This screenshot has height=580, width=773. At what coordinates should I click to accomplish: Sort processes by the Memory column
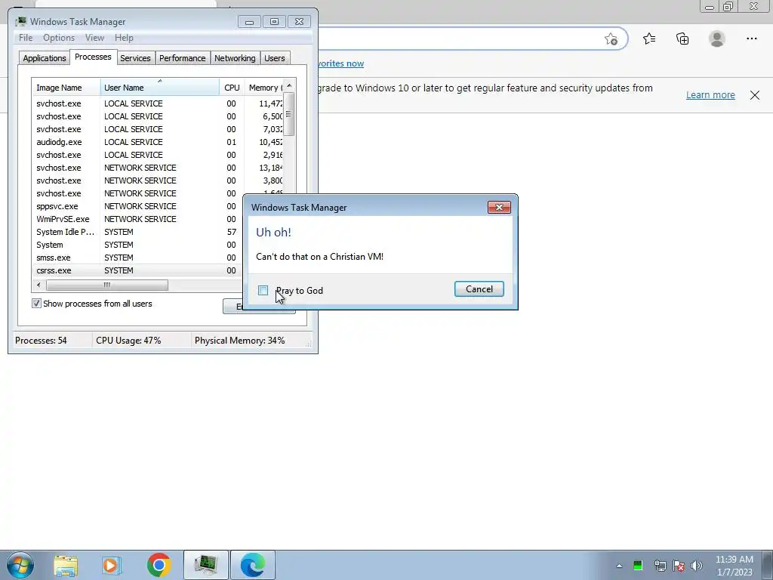(264, 88)
